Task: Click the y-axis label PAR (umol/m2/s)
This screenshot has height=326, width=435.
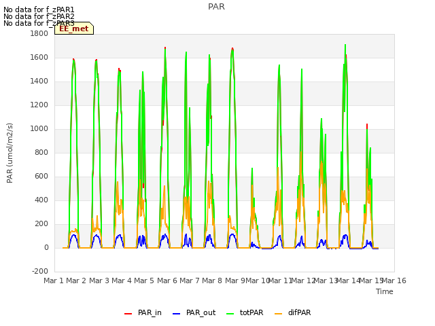Action: click(x=10, y=153)
